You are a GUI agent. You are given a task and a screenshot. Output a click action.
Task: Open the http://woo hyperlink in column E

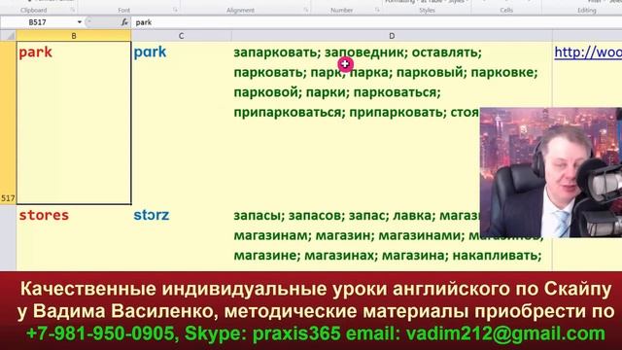point(588,52)
